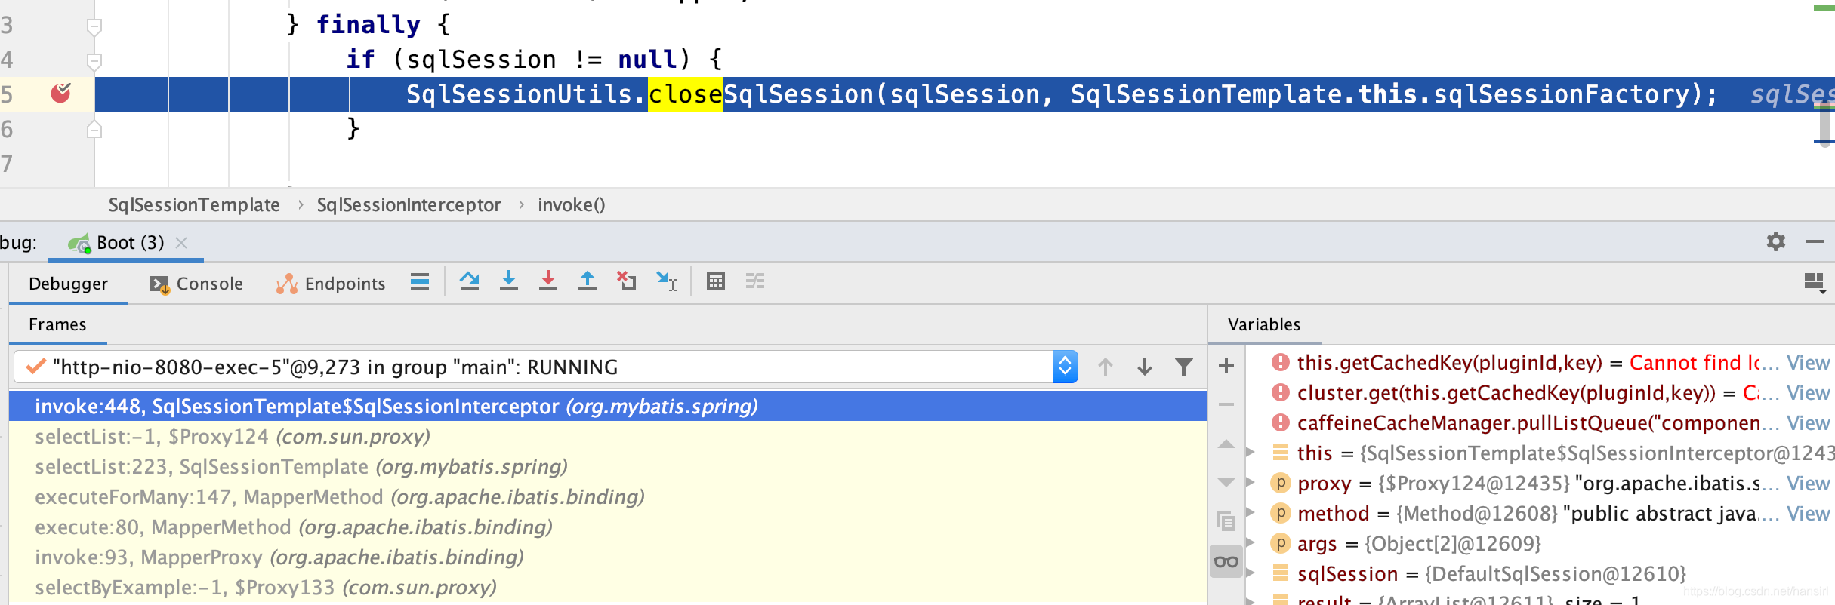Viewport: 1835px width, 605px height.
Task: Select SqlSessionInterceptor breadcrumb
Action: (x=409, y=205)
